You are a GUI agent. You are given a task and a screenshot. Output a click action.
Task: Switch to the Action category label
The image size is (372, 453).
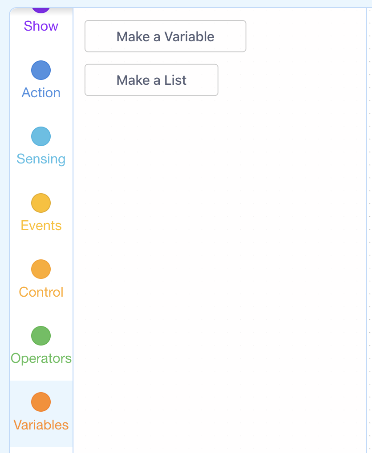click(x=41, y=93)
